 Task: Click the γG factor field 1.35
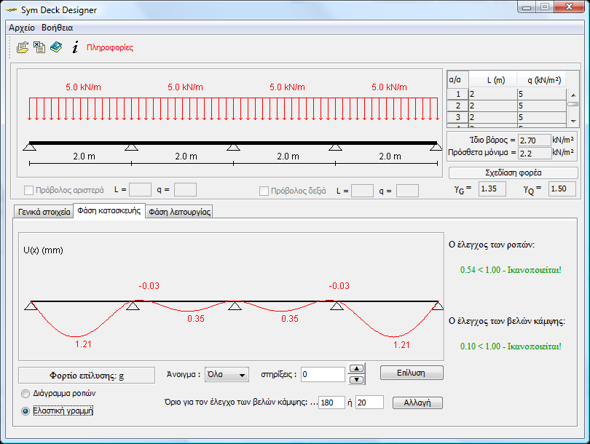(x=492, y=189)
